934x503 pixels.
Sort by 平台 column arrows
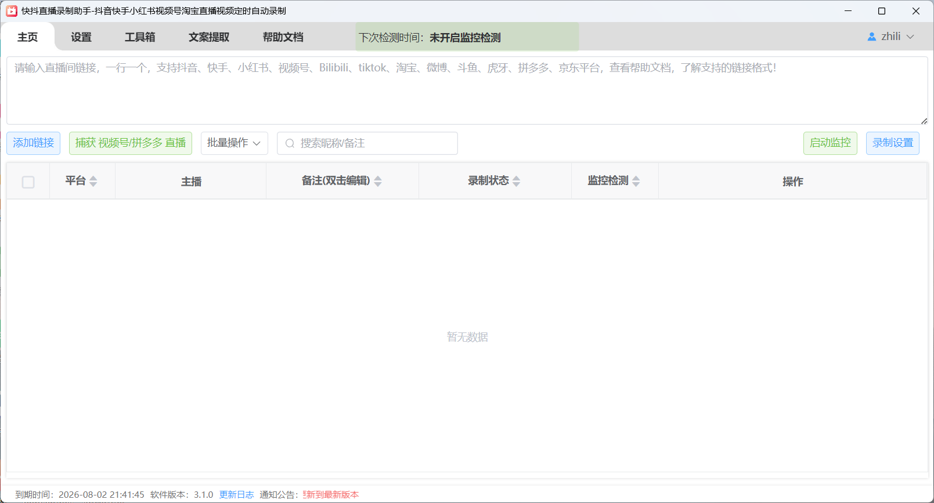coord(93,181)
